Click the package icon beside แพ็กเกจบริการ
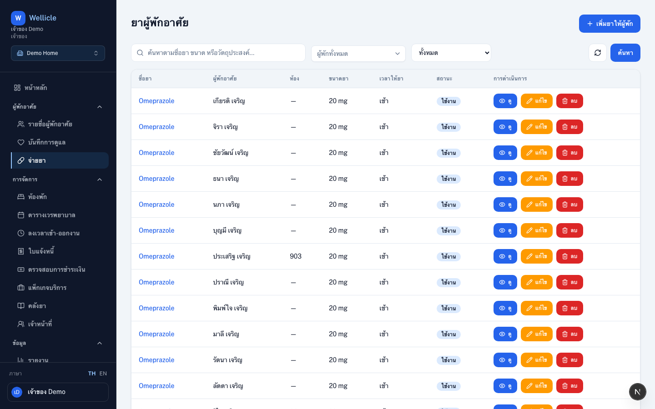The image size is (655, 409). 21,288
